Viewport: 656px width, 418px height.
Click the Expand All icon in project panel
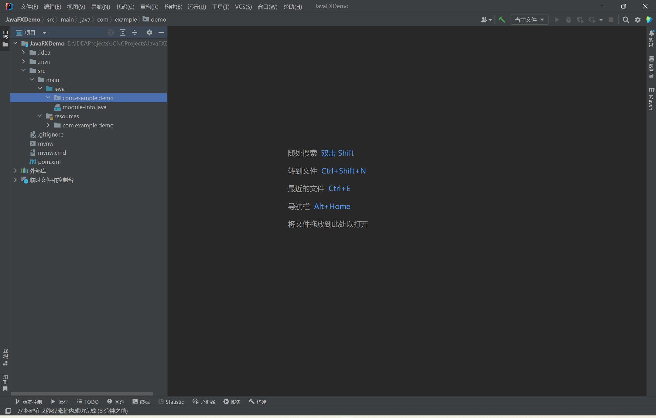(123, 32)
